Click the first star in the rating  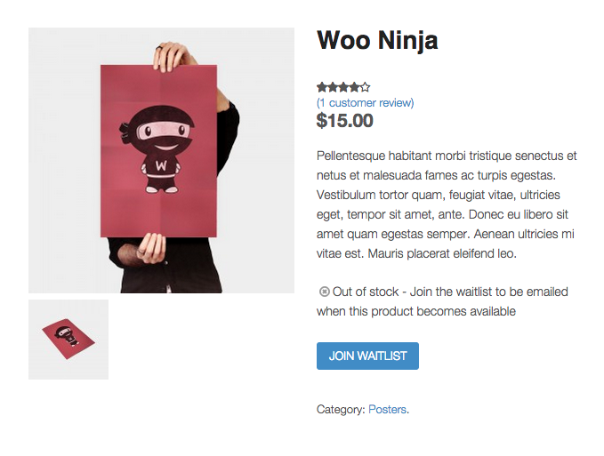coord(321,87)
